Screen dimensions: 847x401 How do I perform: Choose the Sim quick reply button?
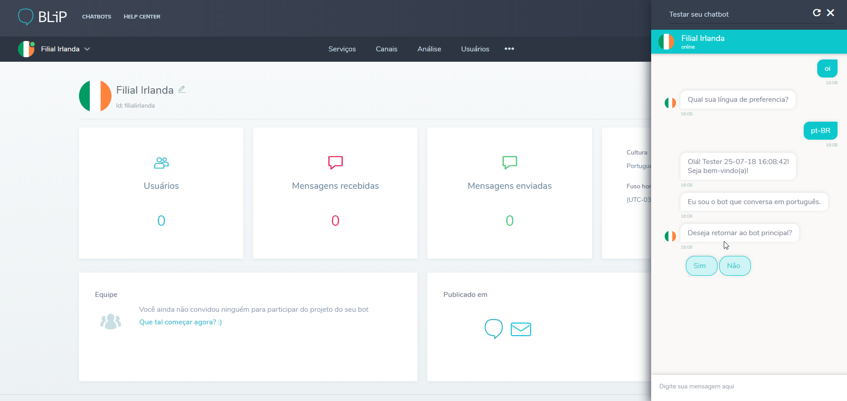pyautogui.click(x=700, y=266)
